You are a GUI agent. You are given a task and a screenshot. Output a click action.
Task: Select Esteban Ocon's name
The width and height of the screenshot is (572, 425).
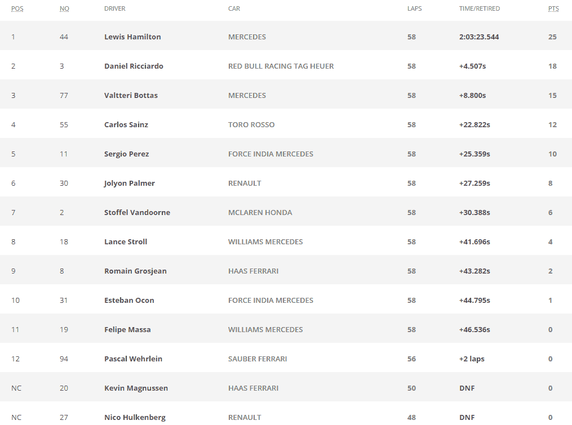coord(129,301)
